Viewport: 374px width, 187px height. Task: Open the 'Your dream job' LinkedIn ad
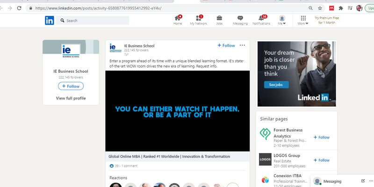(296, 74)
